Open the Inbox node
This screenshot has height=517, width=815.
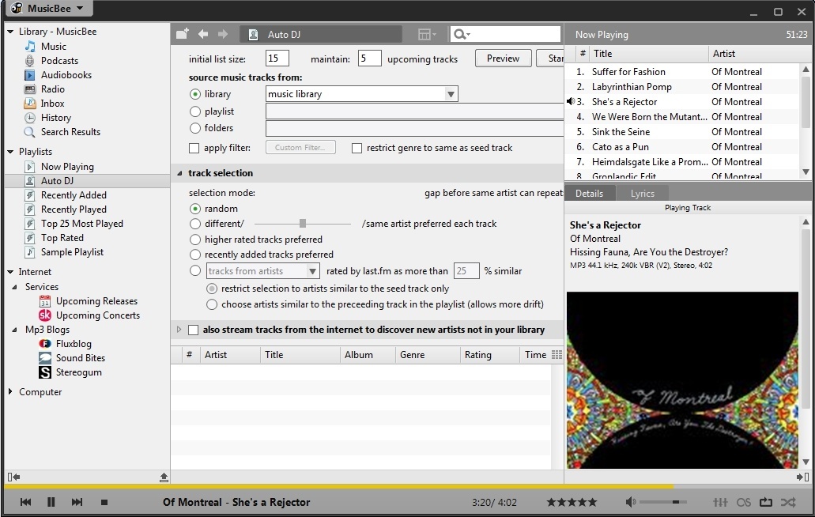coord(52,104)
